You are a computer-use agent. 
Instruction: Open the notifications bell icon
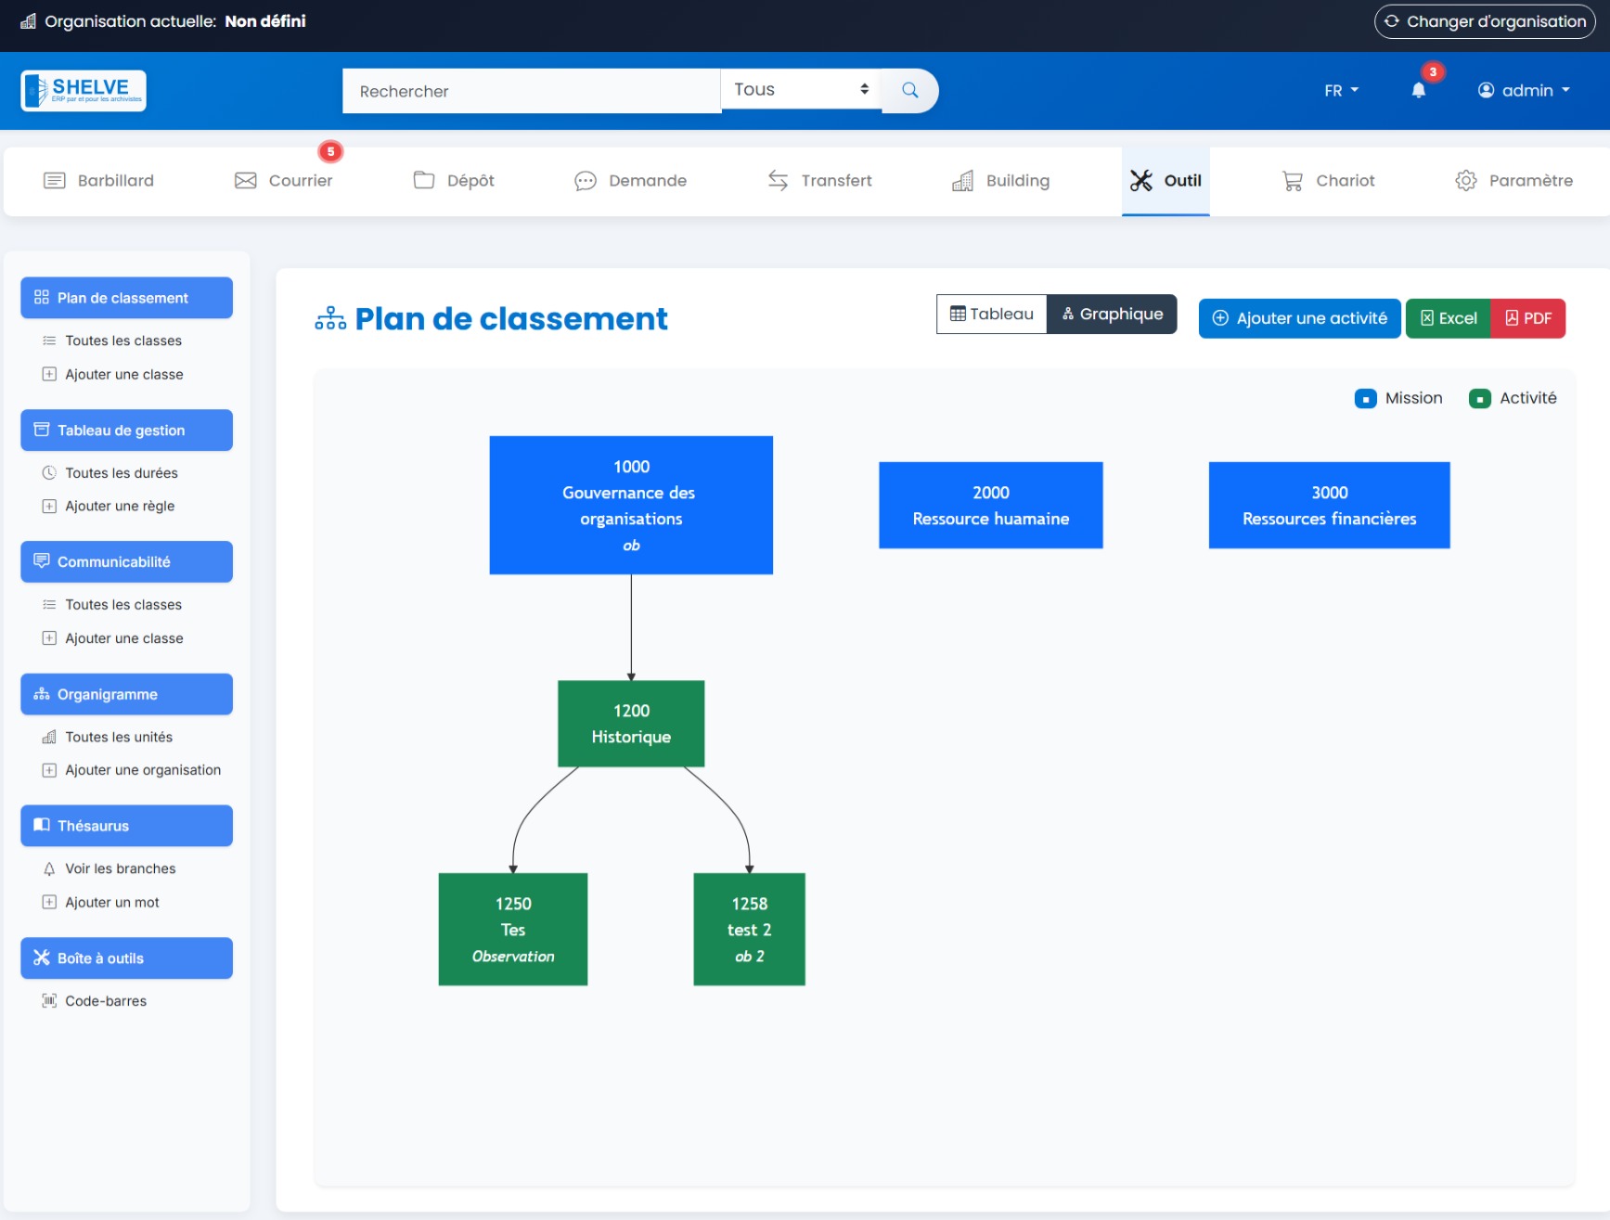(1418, 90)
